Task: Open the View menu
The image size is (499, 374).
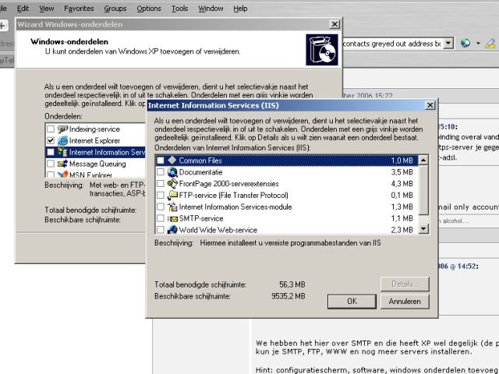Action: tap(47, 9)
